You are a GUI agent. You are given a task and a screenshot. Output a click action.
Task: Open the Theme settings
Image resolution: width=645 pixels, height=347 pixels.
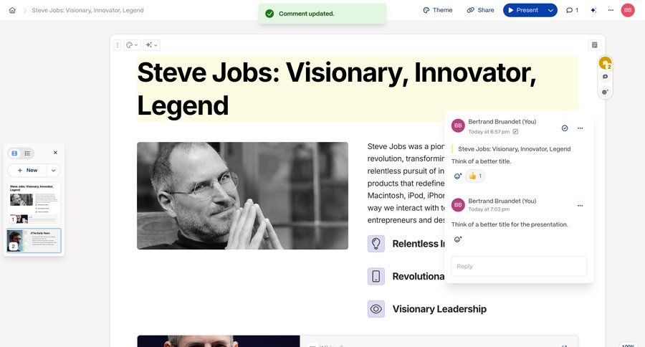pos(437,10)
